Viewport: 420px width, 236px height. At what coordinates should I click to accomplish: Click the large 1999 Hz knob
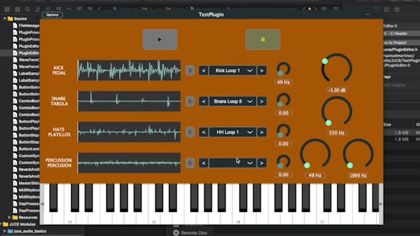(358, 154)
